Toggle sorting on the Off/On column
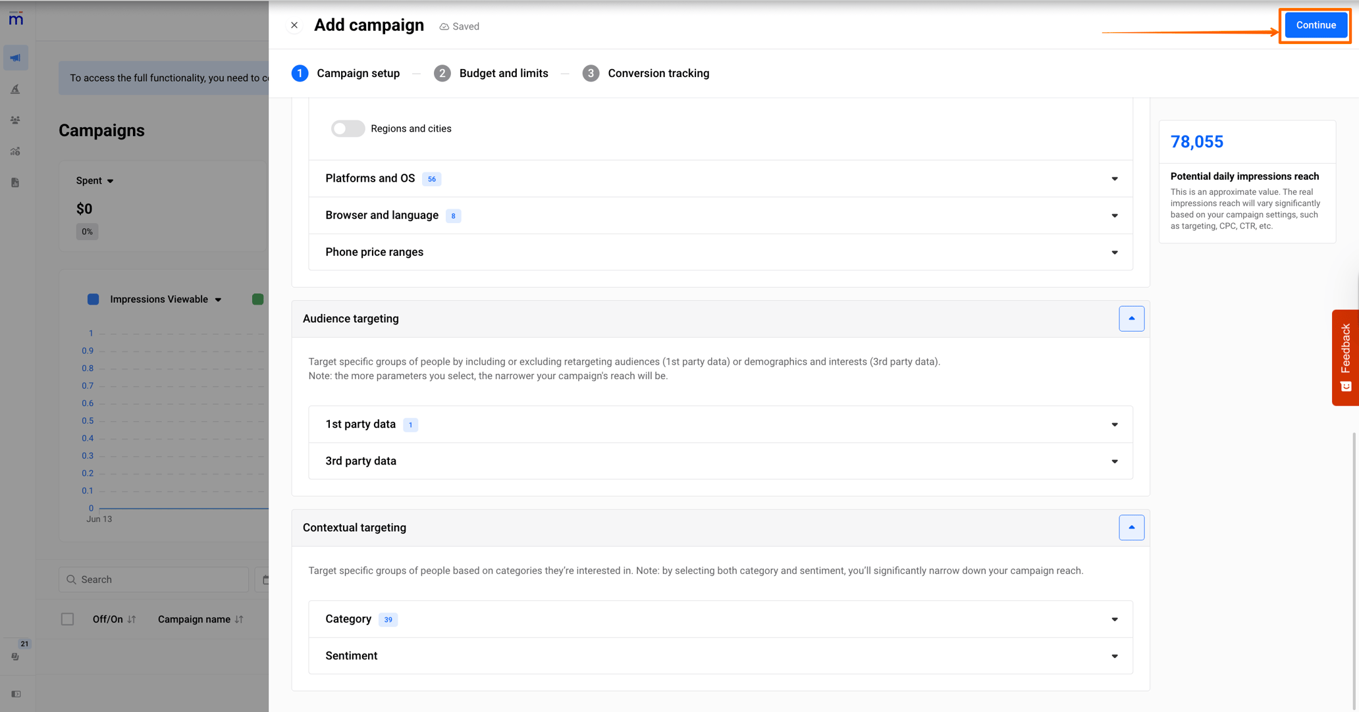Screen dimensions: 1359x712 click(131, 619)
